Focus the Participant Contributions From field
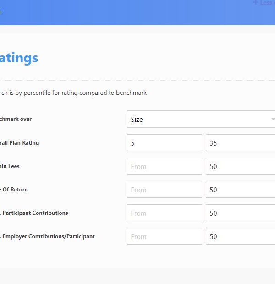 164,213
